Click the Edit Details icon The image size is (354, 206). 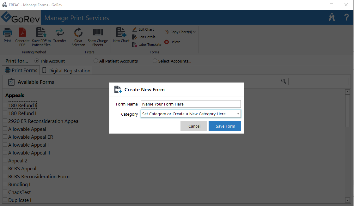pyautogui.click(x=135, y=37)
